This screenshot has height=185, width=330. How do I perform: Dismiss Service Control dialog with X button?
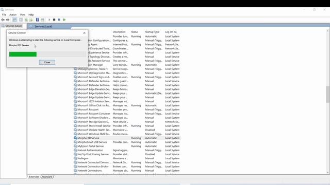tap(84, 33)
